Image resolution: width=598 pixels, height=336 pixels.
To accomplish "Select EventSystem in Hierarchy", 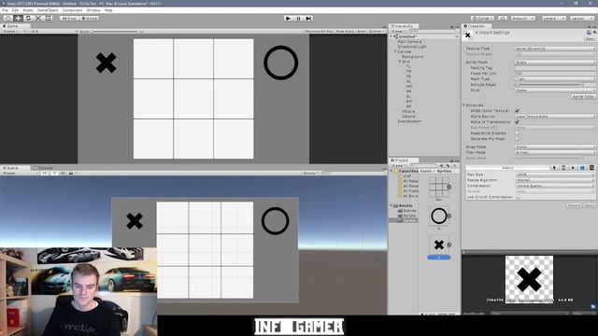I will click(409, 121).
